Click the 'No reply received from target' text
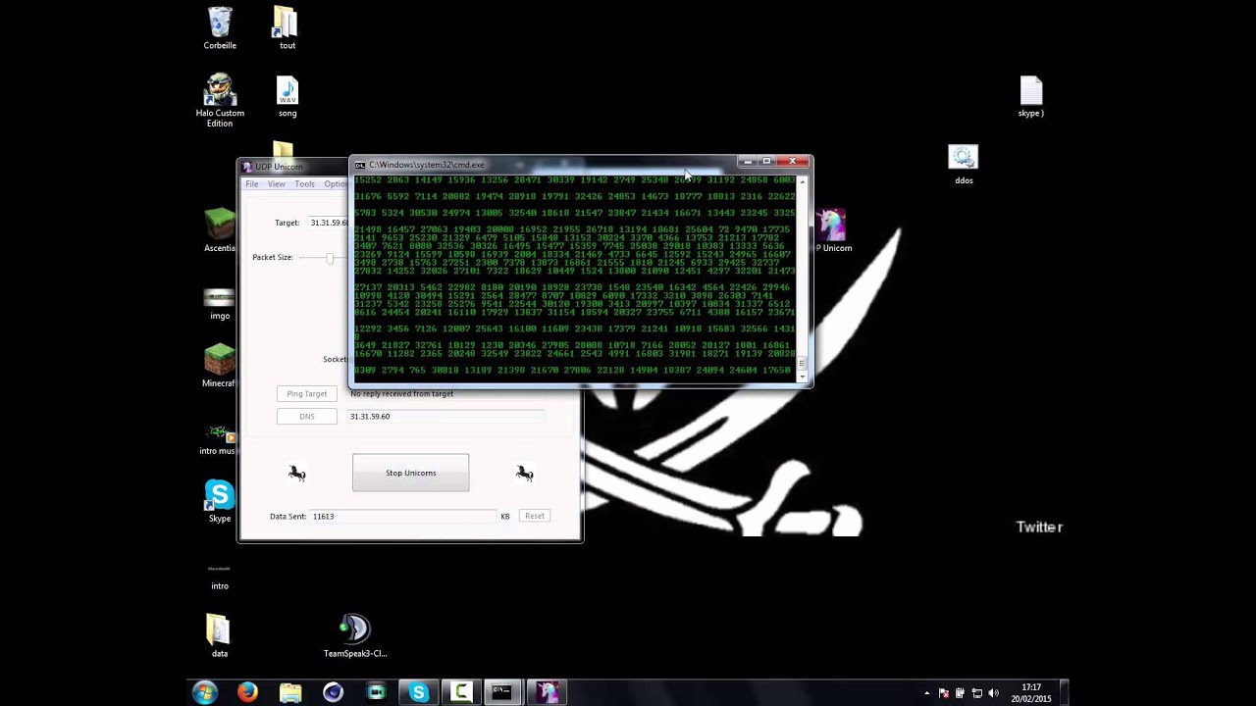1256x706 pixels. point(401,393)
